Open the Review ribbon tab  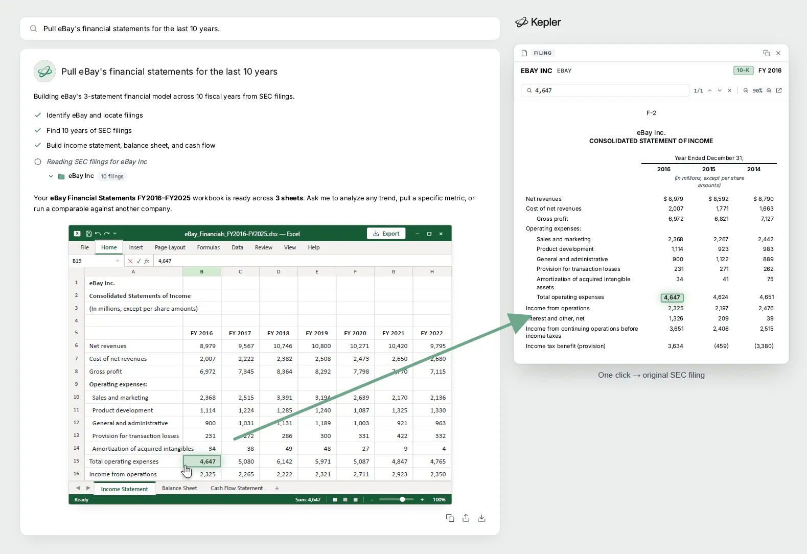click(x=264, y=247)
